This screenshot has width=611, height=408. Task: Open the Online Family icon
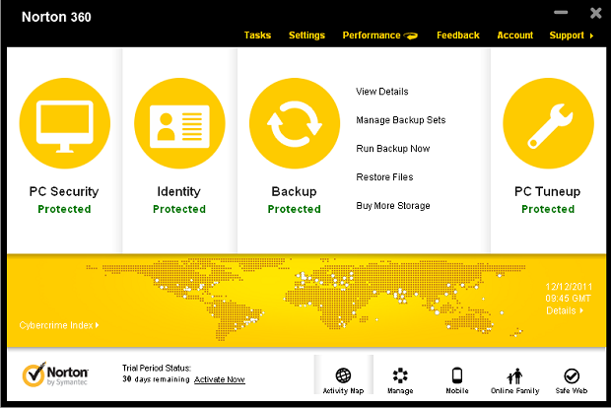point(514,376)
